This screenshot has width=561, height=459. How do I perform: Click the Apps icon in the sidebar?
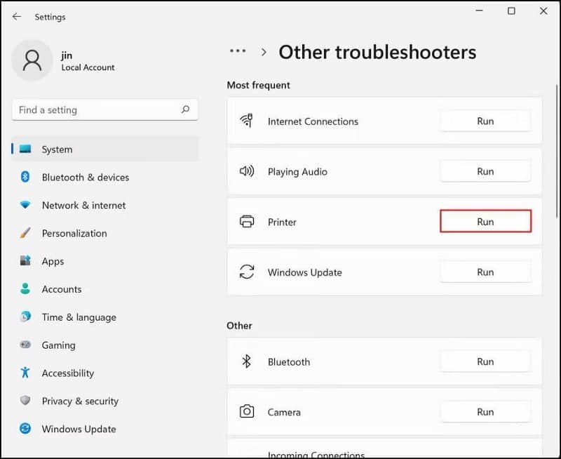click(x=25, y=261)
